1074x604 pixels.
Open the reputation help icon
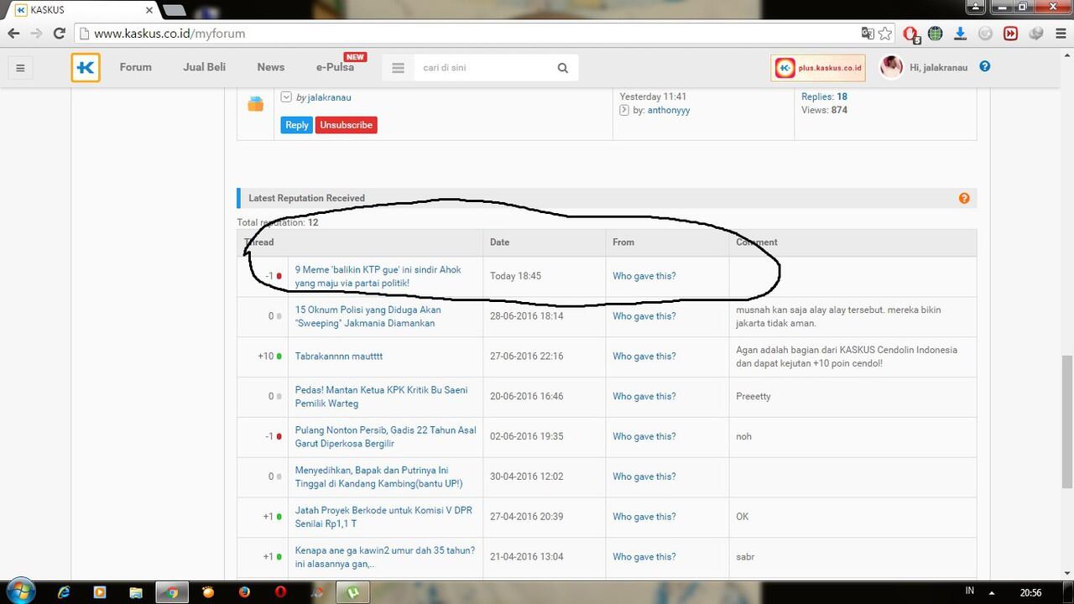point(964,198)
